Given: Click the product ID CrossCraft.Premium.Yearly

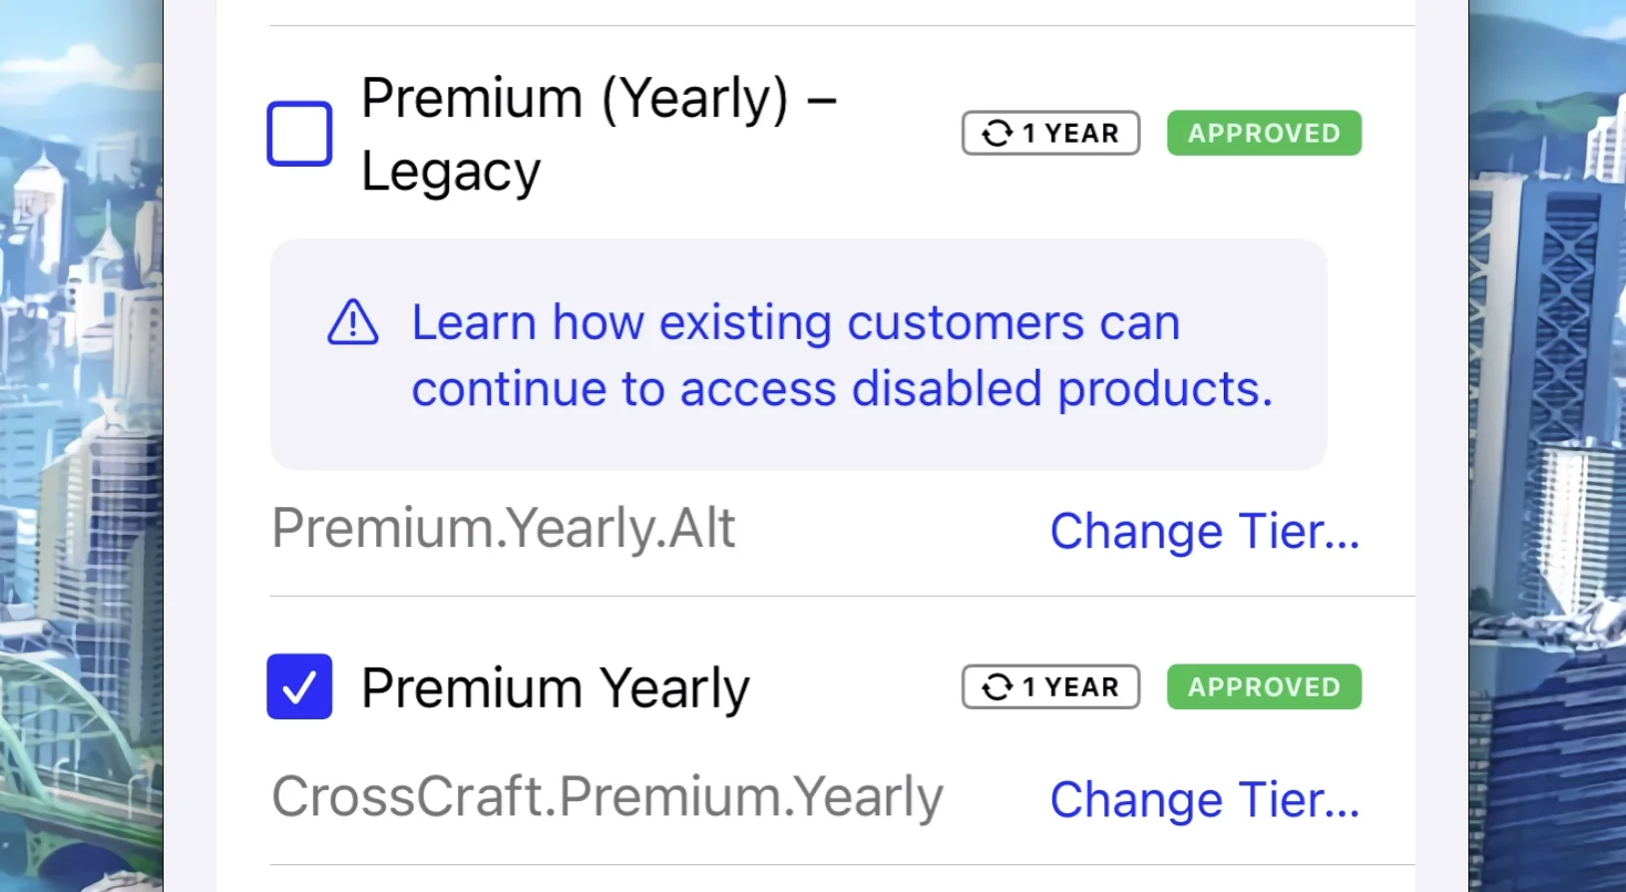Looking at the screenshot, I should (x=607, y=795).
